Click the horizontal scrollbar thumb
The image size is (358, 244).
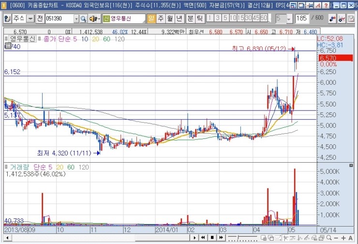[162, 238]
